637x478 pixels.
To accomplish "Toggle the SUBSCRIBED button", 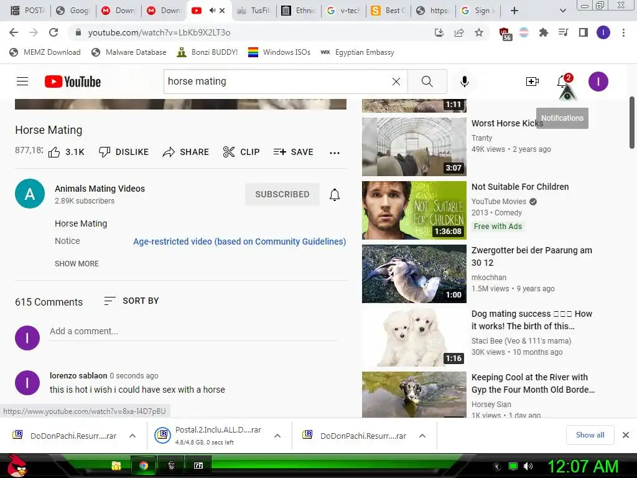I will tap(282, 194).
